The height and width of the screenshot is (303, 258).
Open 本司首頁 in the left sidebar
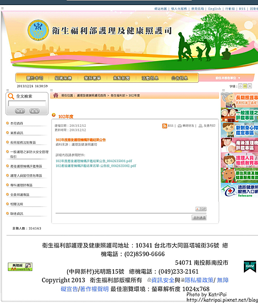[17, 123]
